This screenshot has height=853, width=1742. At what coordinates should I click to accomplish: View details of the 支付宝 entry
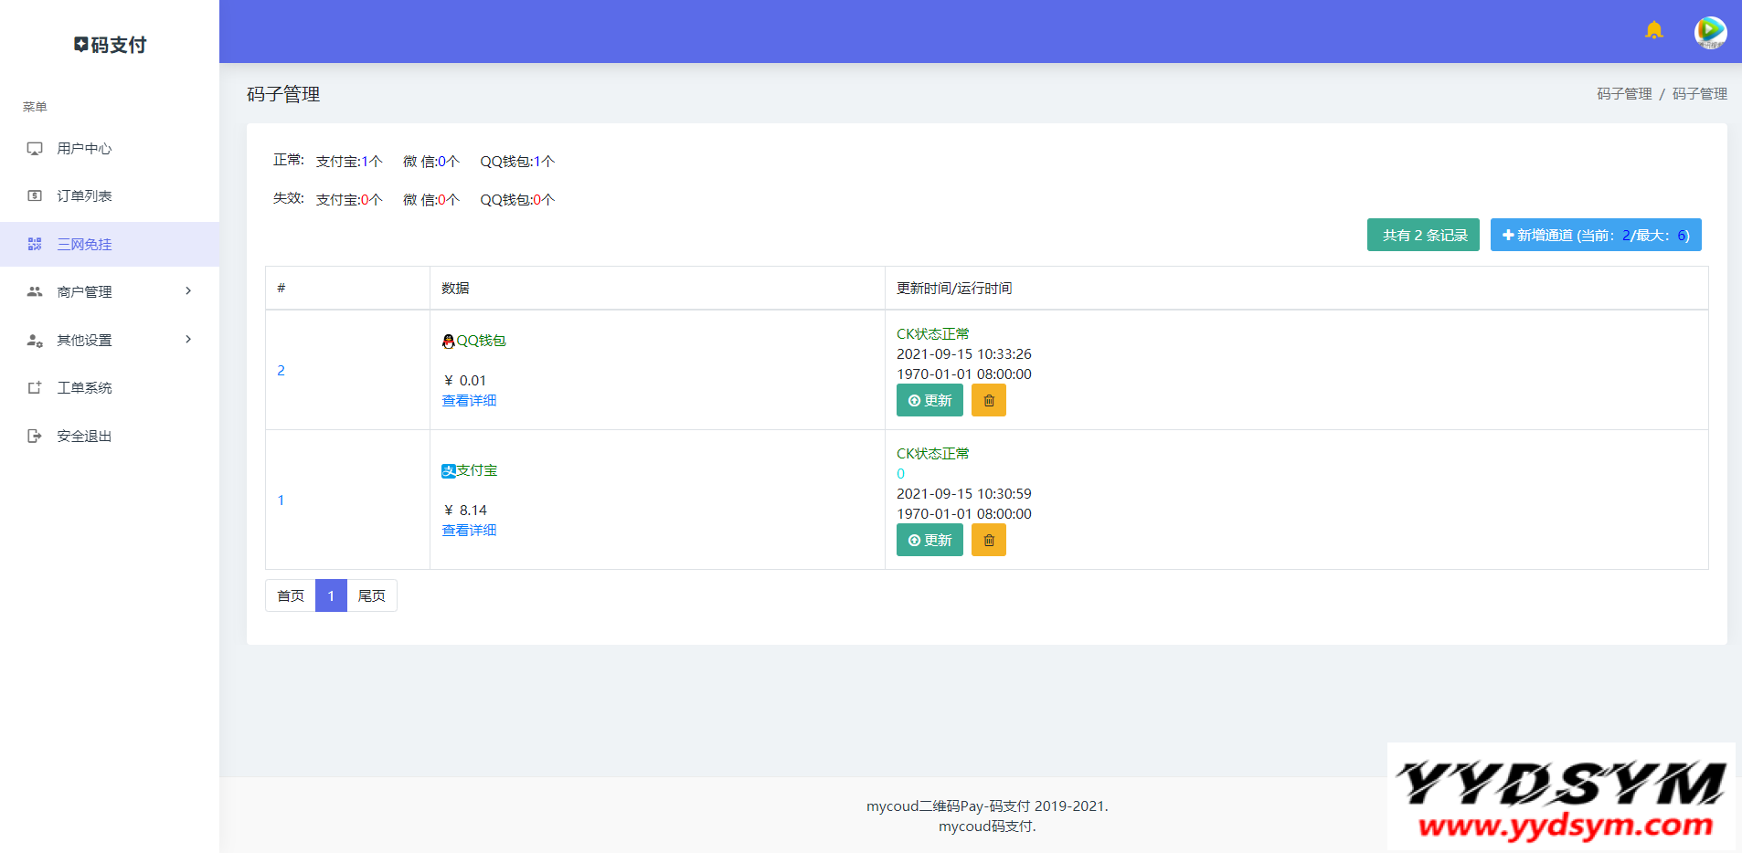click(469, 531)
